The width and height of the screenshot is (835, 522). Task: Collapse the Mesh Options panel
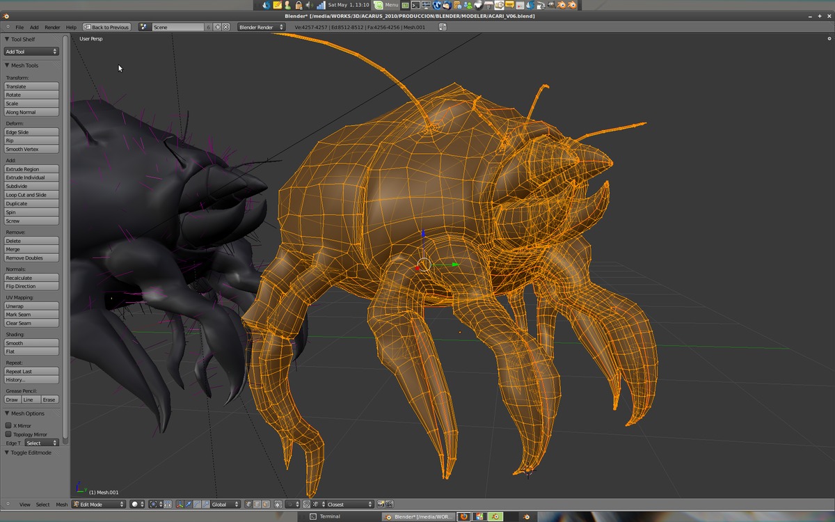(7, 413)
